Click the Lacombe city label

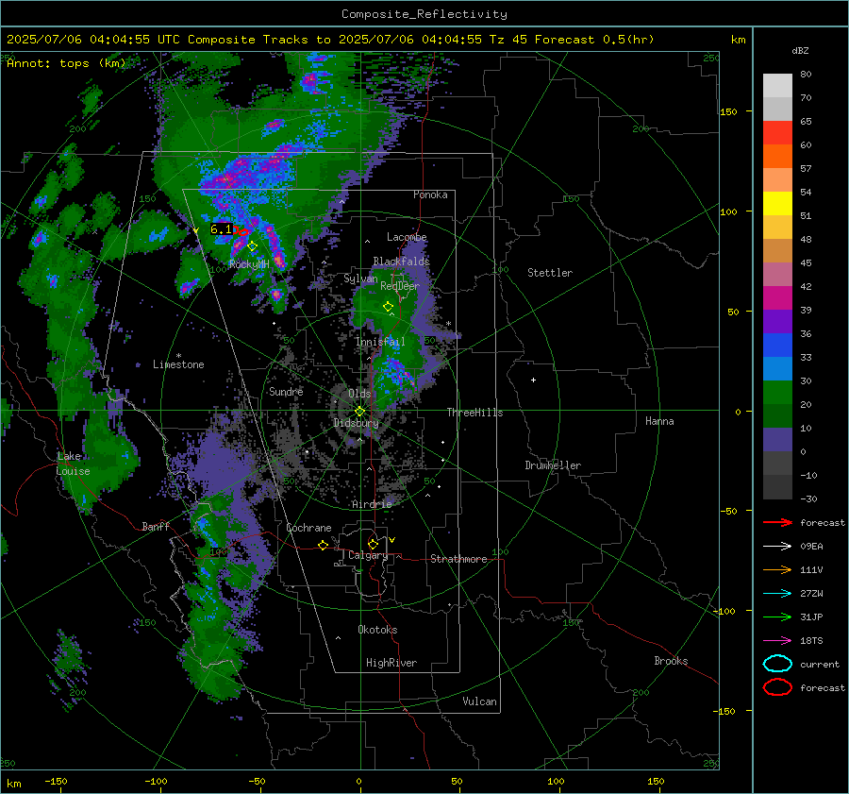click(x=407, y=237)
